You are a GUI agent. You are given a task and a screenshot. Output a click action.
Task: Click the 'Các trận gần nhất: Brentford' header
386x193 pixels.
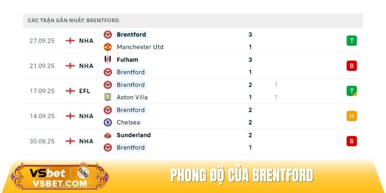tap(73, 21)
